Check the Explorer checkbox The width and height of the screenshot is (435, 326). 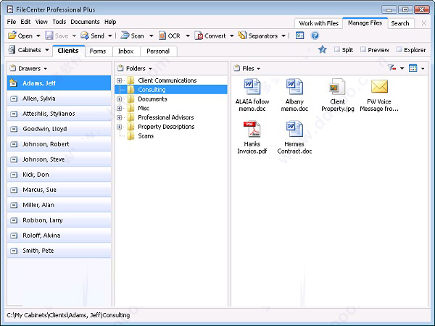[399, 50]
